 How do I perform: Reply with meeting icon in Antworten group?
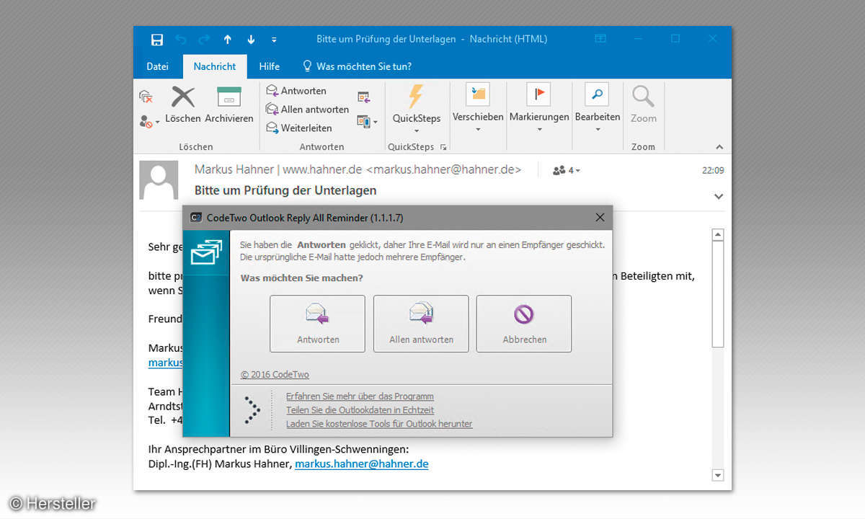pos(364,97)
